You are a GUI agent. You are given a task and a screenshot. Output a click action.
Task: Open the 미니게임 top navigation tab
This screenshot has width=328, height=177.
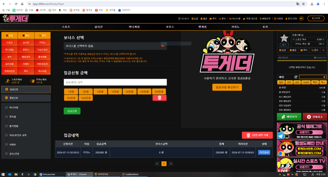134,27
